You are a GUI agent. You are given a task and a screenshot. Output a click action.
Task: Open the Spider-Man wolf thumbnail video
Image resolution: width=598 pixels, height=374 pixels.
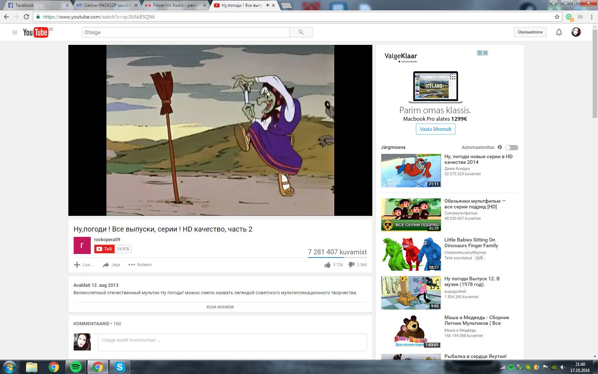pyautogui.click(x=411, y=171)
